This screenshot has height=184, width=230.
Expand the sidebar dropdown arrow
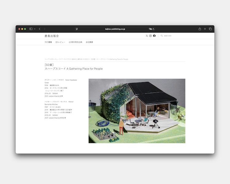(35, 29)
